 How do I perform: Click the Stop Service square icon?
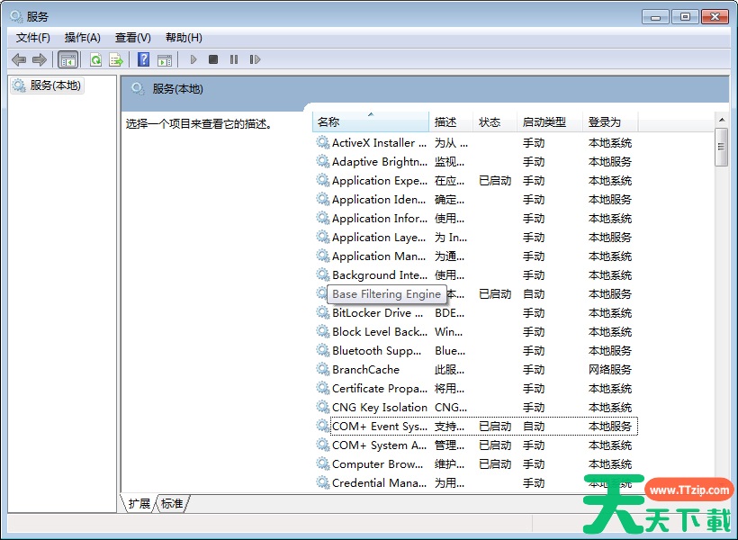coord(213,59)
